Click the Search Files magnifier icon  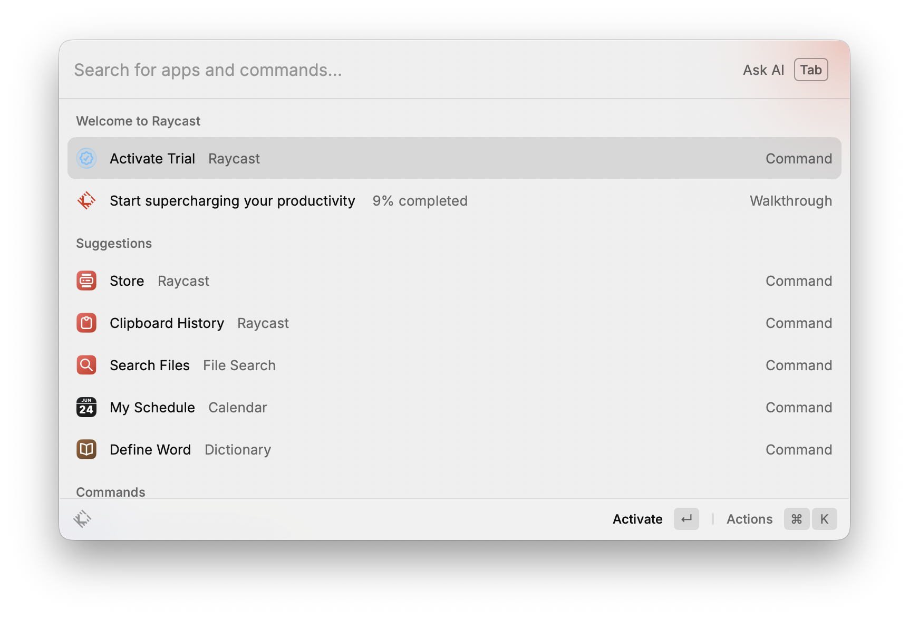86,365
